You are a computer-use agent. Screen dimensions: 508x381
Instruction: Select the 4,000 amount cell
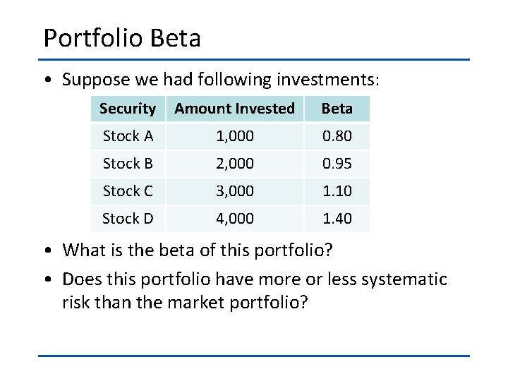click(234, 218)
